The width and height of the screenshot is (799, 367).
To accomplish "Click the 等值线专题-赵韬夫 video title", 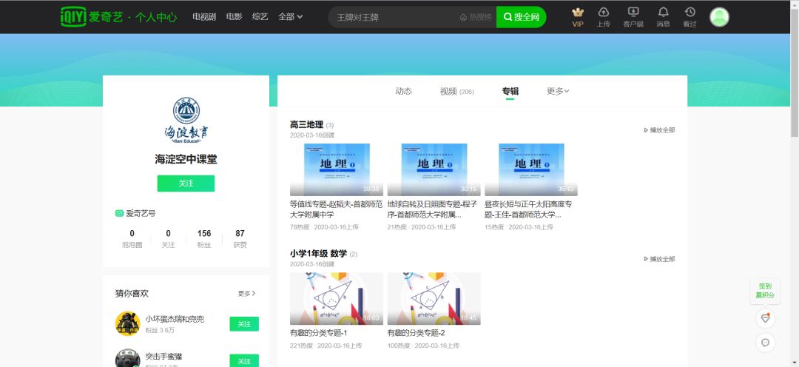I will 336,209.
